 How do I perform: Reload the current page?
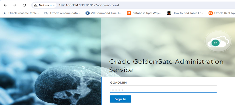point(24,5)
